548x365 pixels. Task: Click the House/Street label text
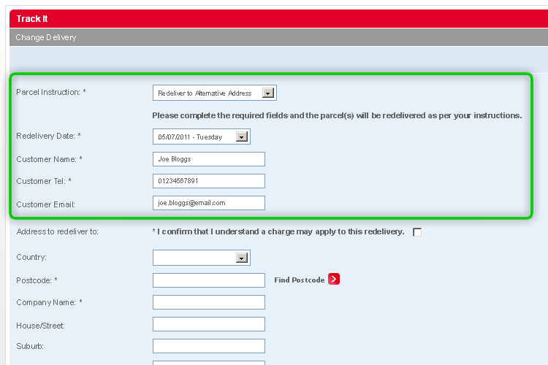click(40, 326)
